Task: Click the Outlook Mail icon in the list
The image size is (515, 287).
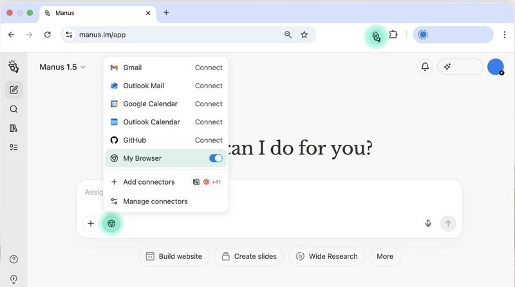Action: pos(114,86)
